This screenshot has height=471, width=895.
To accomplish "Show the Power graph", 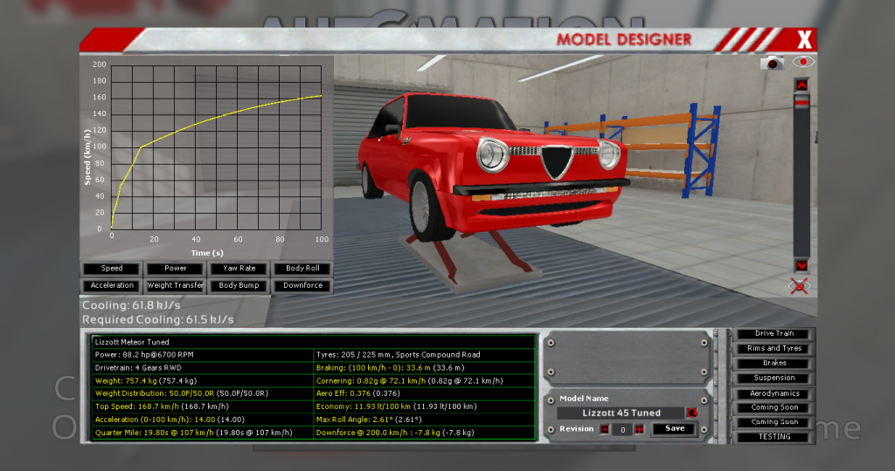I will tap(176, 269).
